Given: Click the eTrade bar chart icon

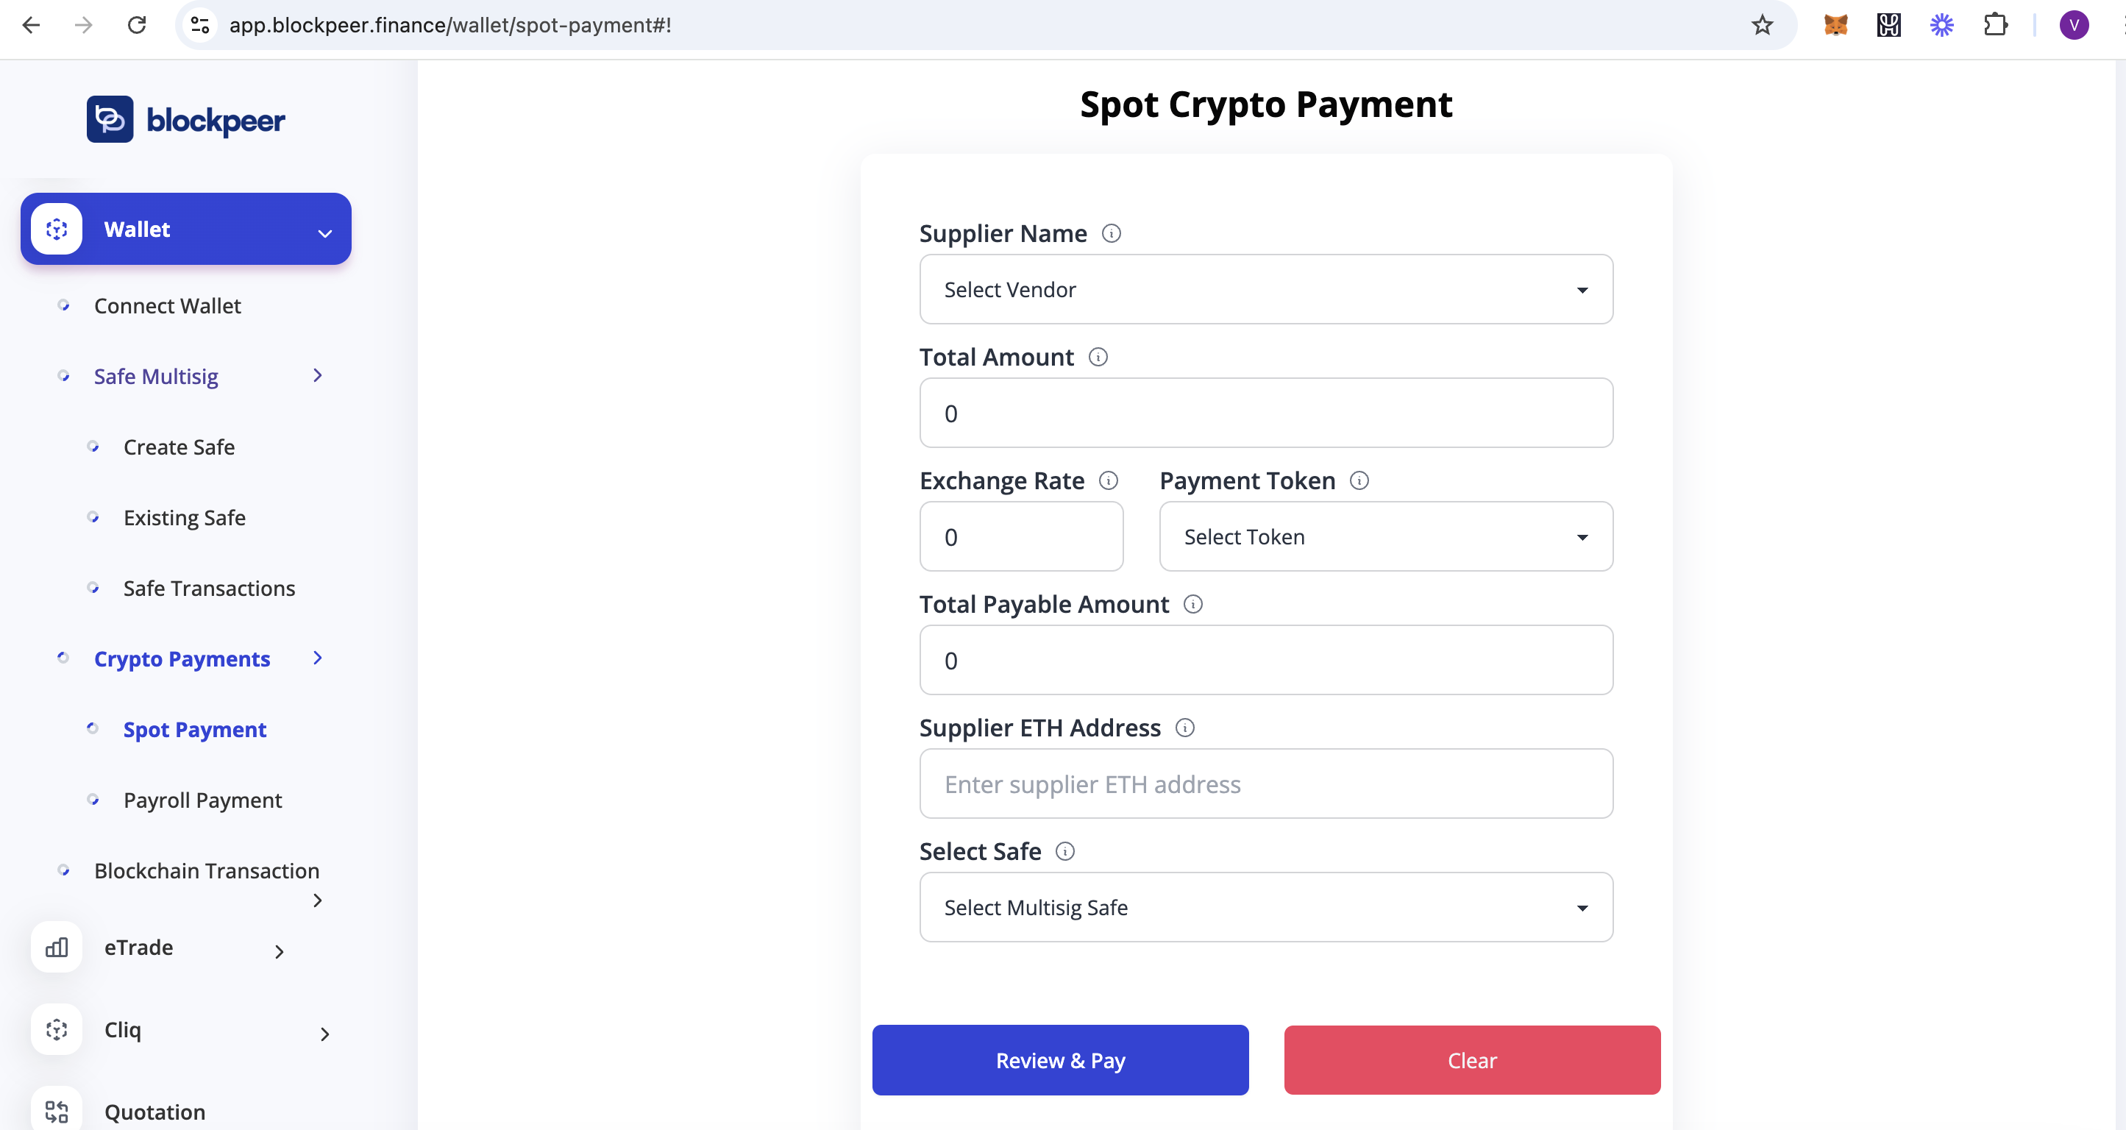Looking at the screenshot, I should 55,947.
